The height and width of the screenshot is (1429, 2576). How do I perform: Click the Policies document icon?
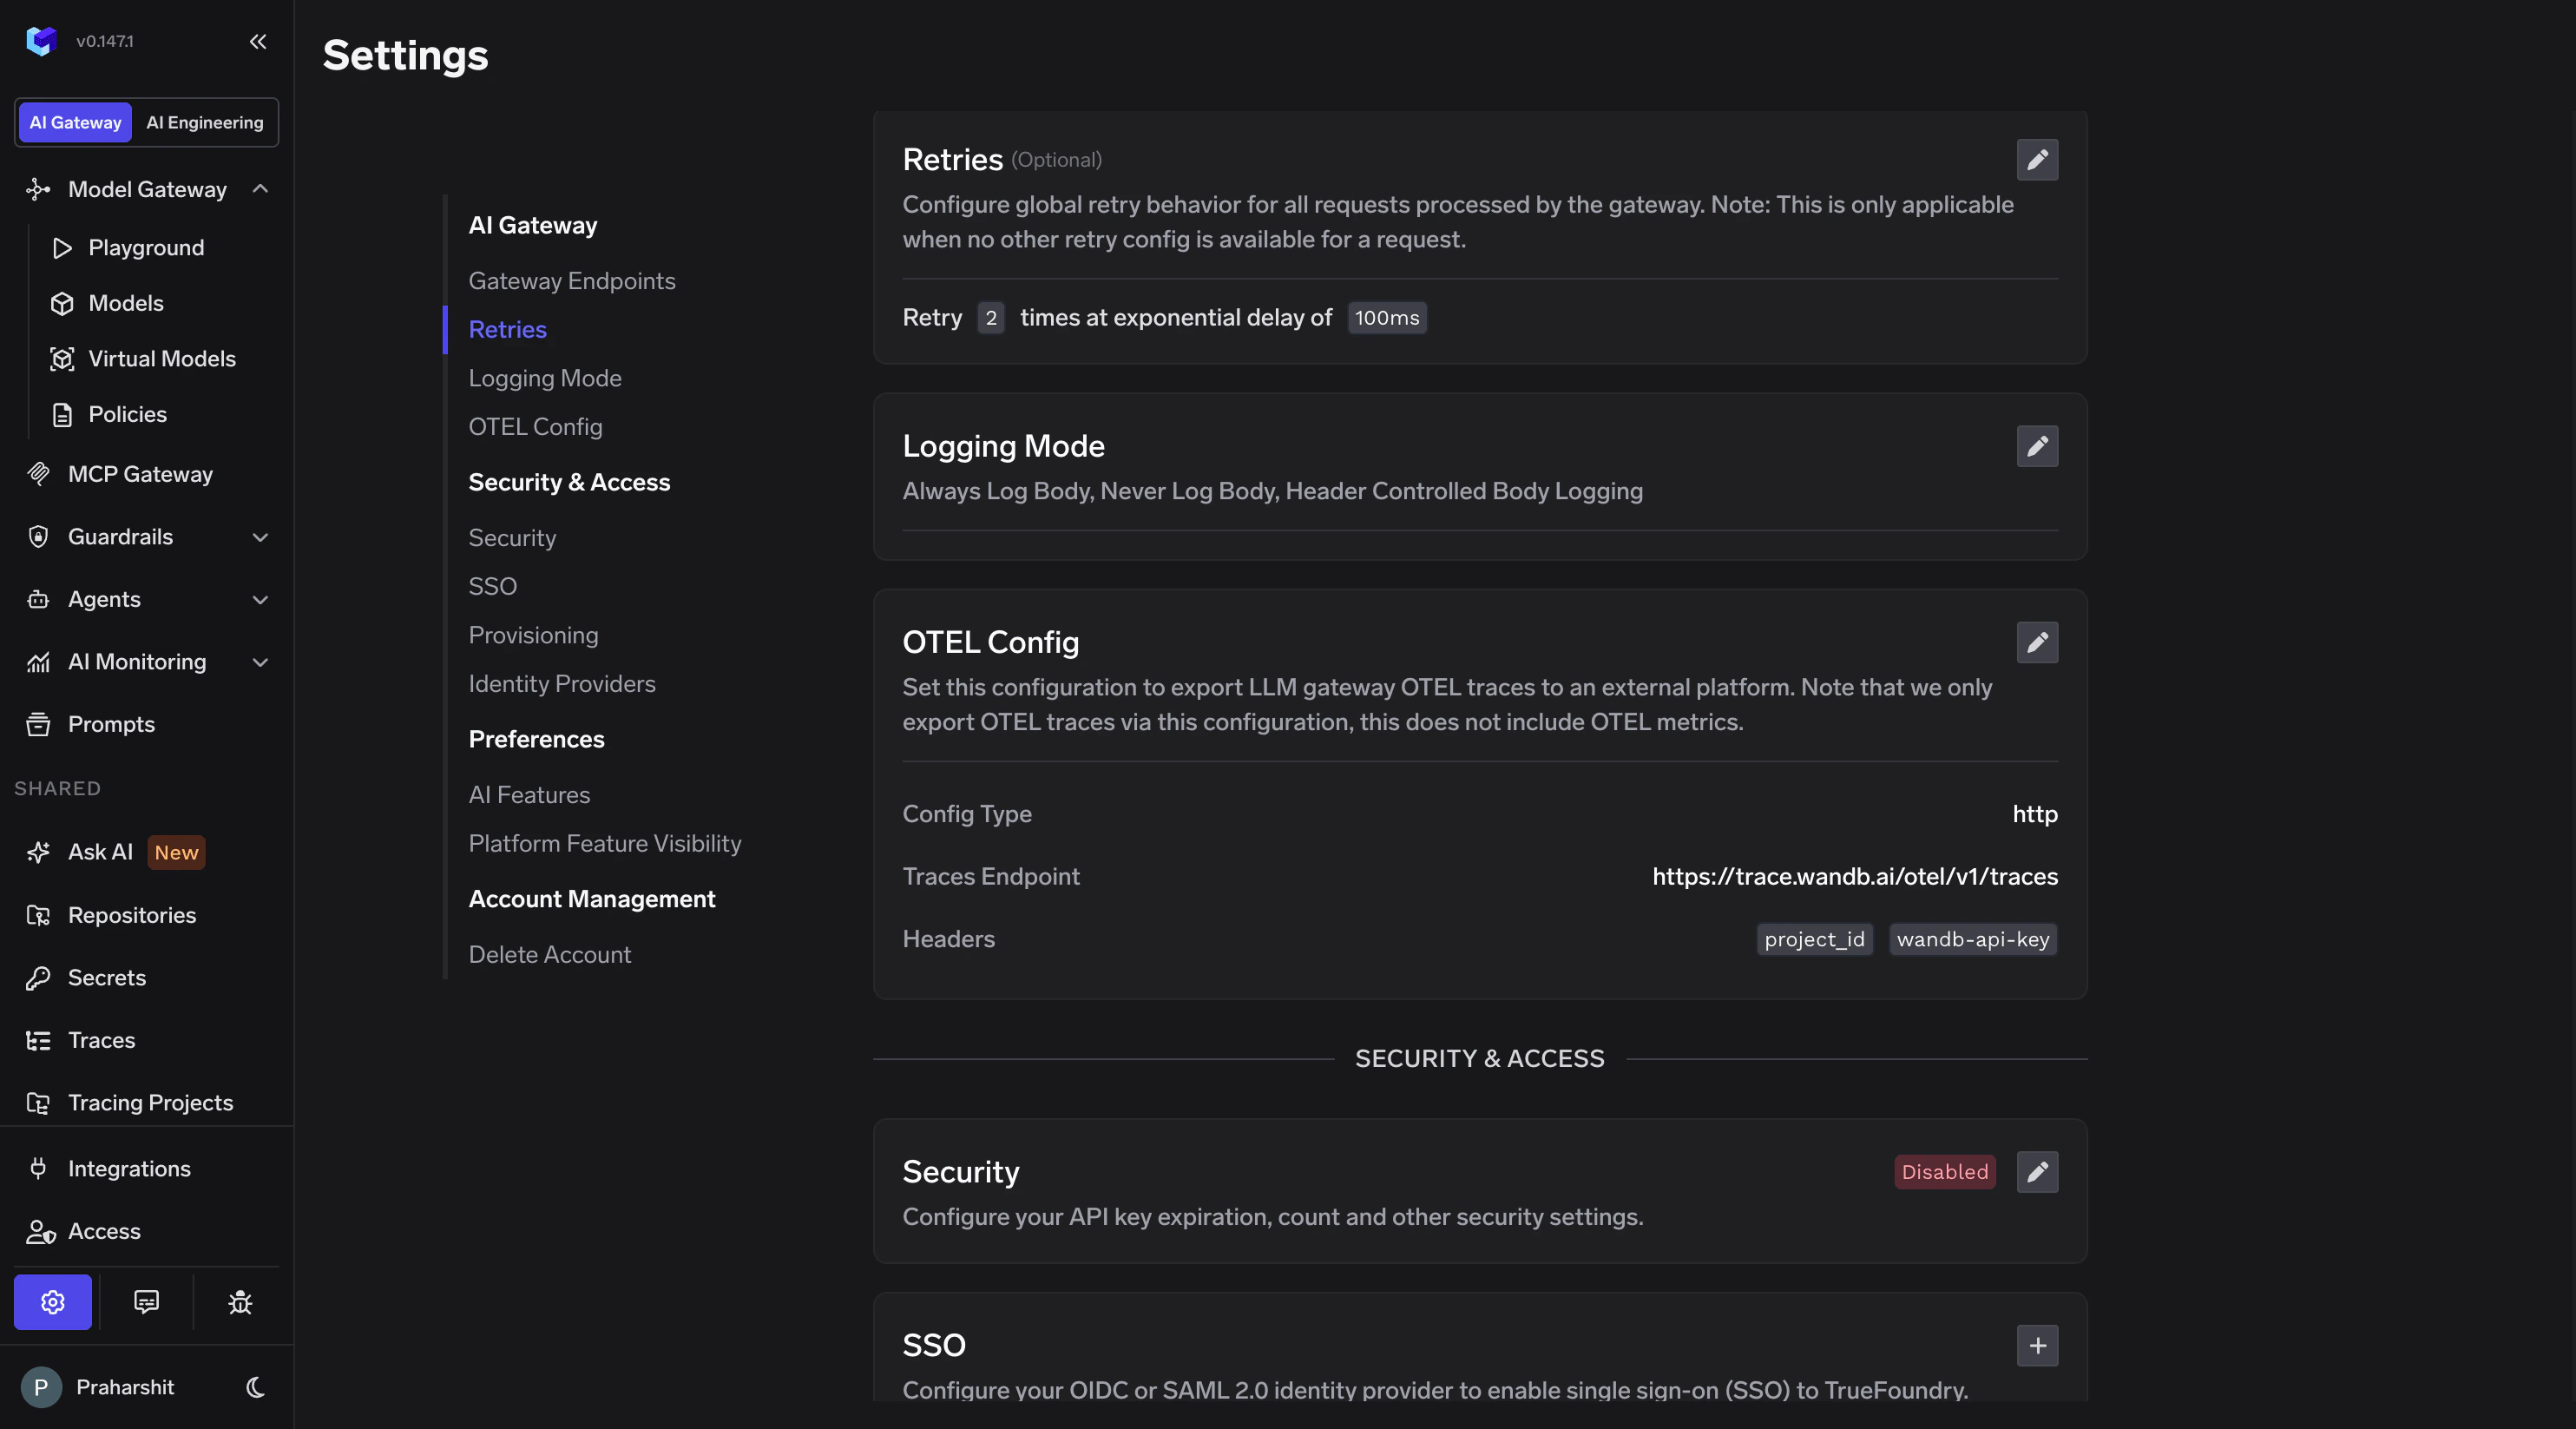coord(62,414)
